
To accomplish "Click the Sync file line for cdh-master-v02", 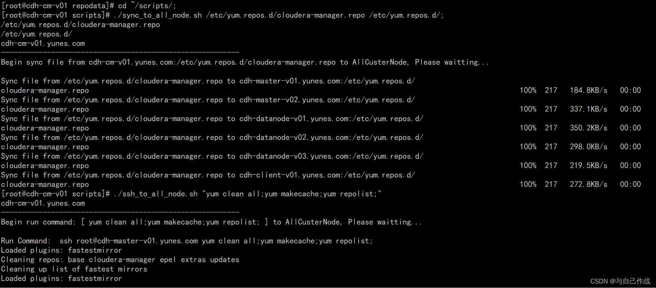I will [x=208, y=100].
